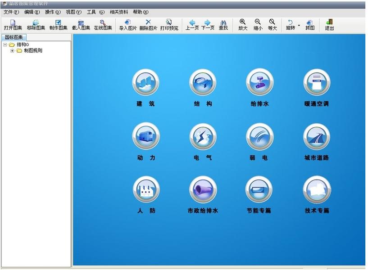Click 导入图片 in the toolbar

click(x=127, y=25)
